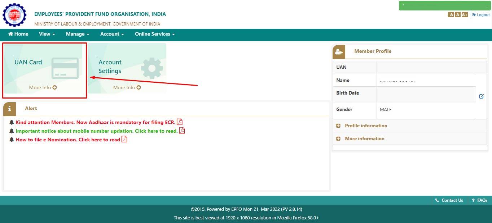Open the e Nomination notice PDF icon
Image resolution: width=492 pixels, height=223 pixels.
coord(124,140)
